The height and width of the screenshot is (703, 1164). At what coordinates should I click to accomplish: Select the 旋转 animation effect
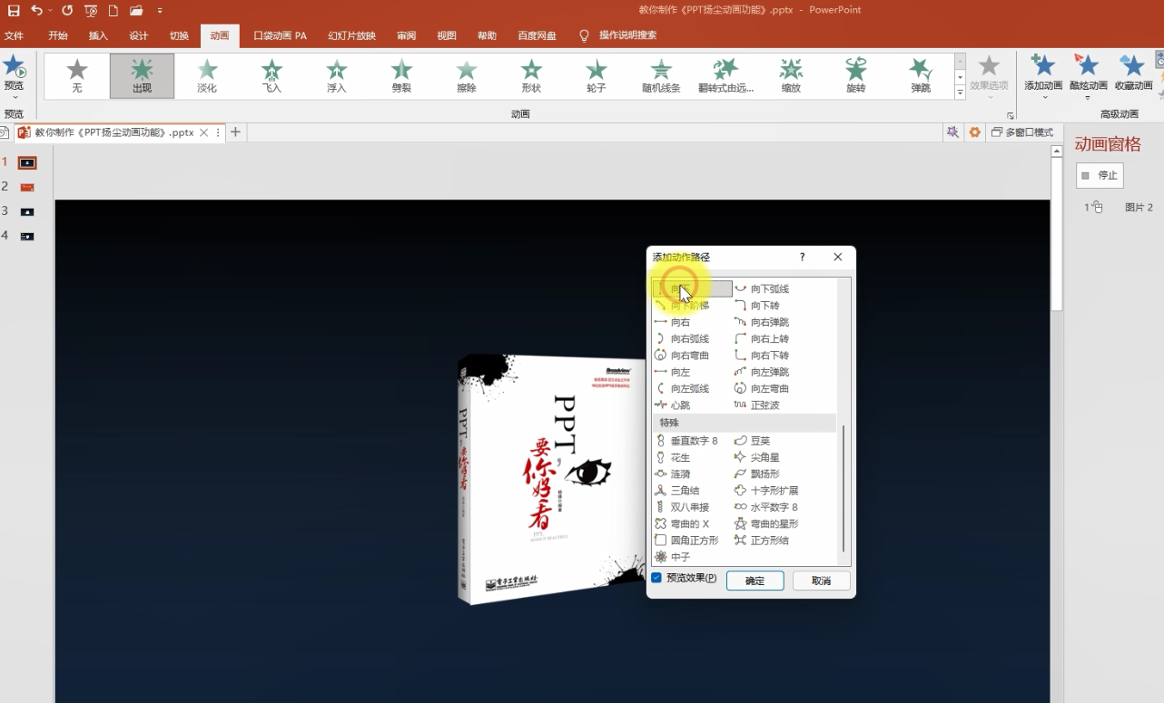pos(855,76)
